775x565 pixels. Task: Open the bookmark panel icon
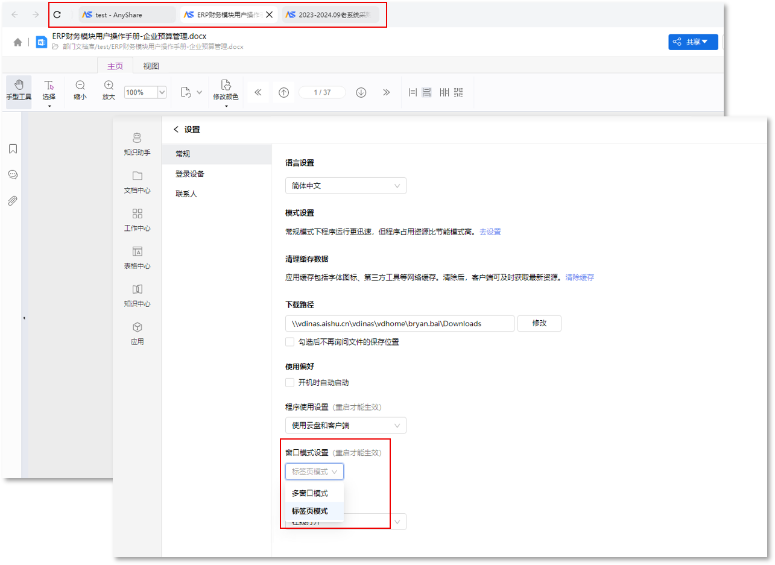pyautogui.click(x=13, y=149)
